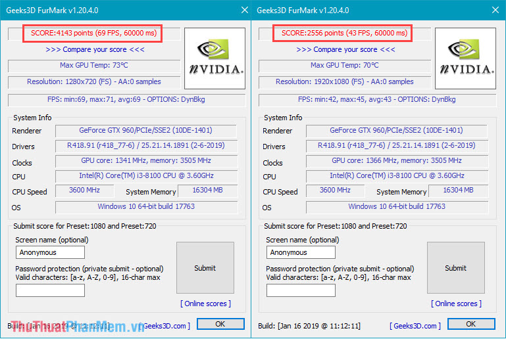The width and height of the screenshot is (506, 339).
Task: Click 'Build: [Jan 16 2019 @ 11:12:11]' in right window
Action: (x=309, y=326)
